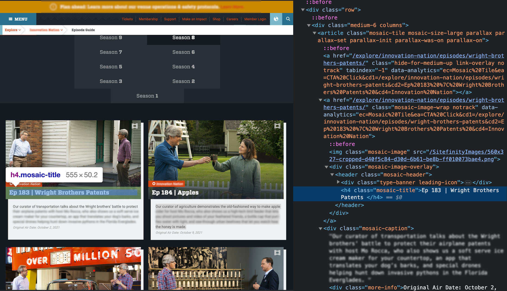This screenshot has height=291, width=507.
Task: Select the Season 1 tab
Action: click(x=147, y=96)
